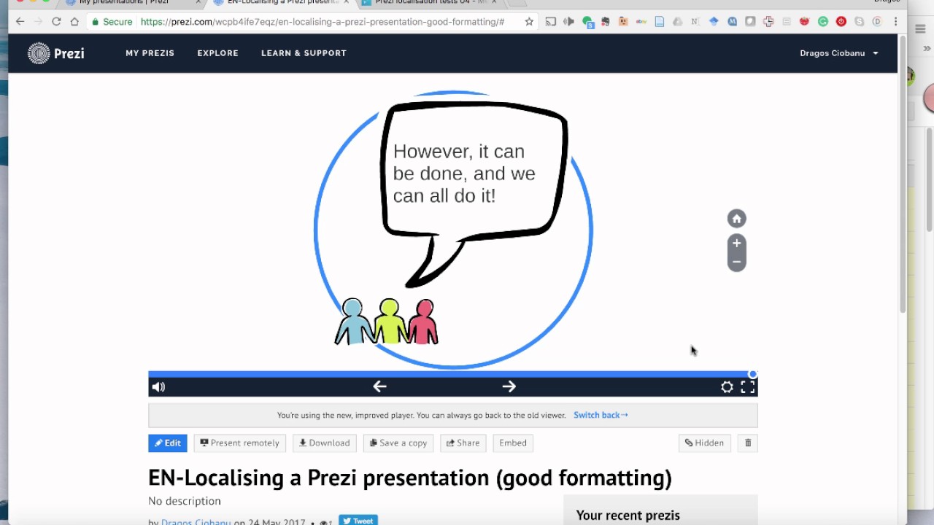Zoom out with the minus button
Viewport: 934px width, 525px height.
736,262
